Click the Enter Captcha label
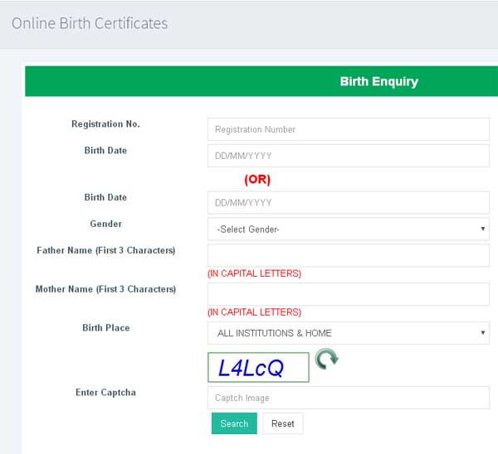 click(x=105, y=393)
